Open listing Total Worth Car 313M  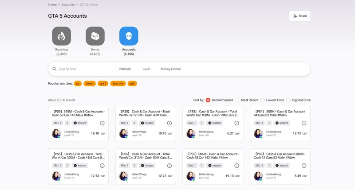click(146, 155)
